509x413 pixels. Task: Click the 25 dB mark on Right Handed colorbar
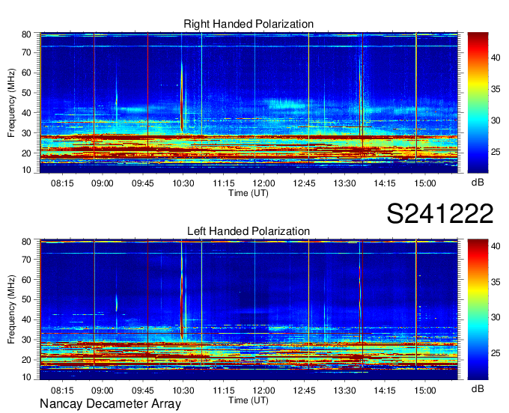496,152
